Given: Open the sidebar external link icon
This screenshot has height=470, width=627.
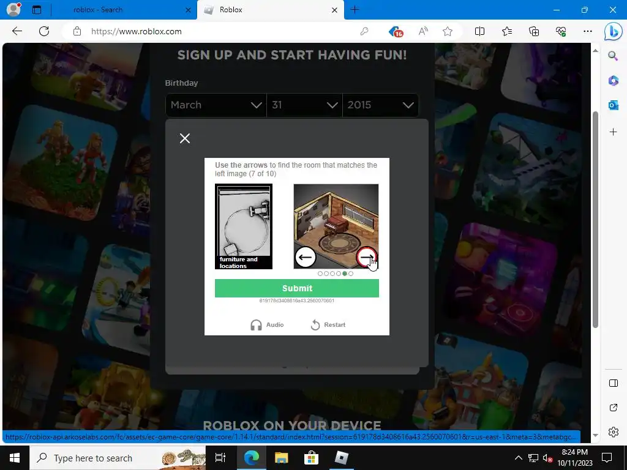Looking at the screenshot, I should point(613,408).
